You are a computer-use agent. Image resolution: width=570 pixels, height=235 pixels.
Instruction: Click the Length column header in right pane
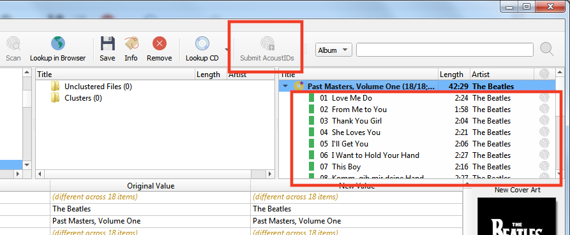(454, 75)
